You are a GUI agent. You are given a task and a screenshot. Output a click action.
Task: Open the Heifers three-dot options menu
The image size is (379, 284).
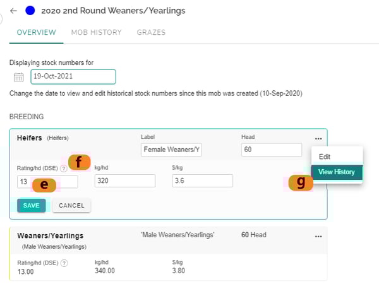pos(318,138)
